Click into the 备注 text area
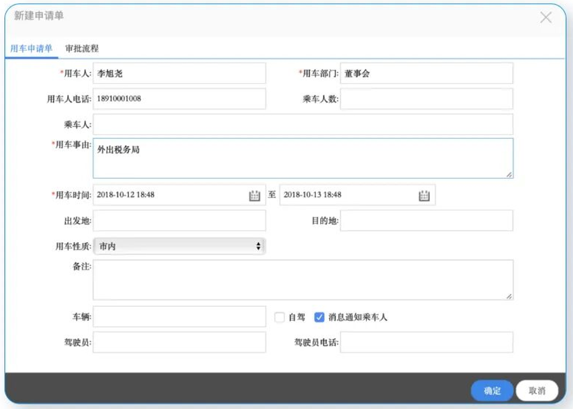 click(x=303, y=280)
